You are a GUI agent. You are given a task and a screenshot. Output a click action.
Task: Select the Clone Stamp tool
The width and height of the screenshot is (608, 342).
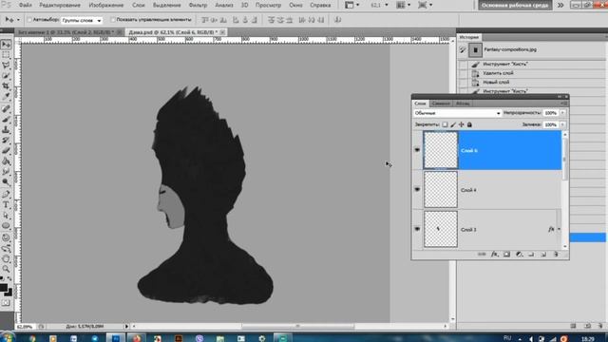(x=6, y=130)
